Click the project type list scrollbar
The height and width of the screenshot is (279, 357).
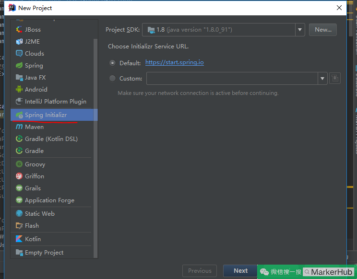95,148
